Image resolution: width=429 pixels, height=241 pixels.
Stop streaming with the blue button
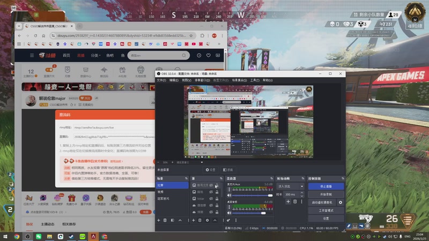[x=326, y=186]
